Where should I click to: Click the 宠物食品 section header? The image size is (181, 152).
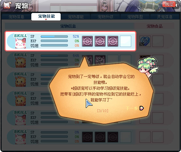click(x=155, y=26)
